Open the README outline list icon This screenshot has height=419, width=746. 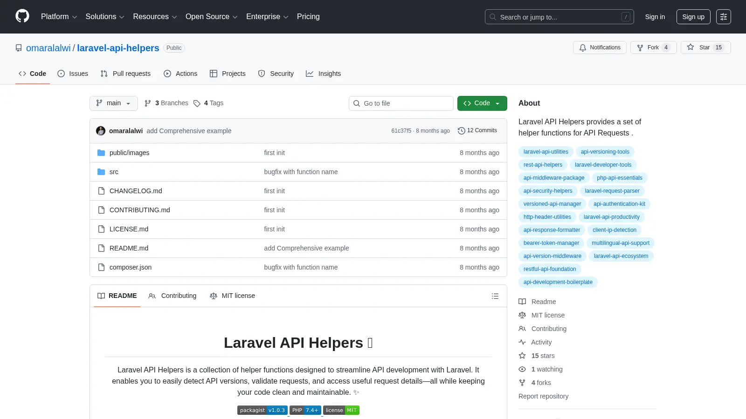495,296
